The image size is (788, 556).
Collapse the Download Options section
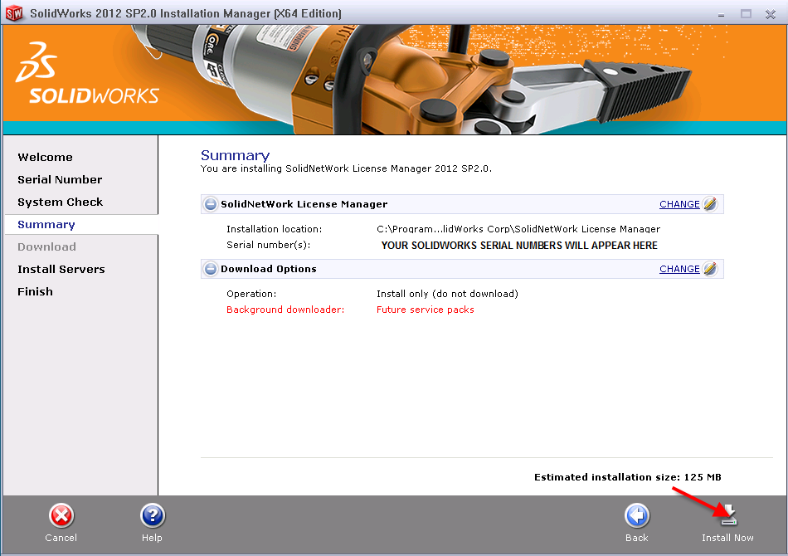point(212,269)
